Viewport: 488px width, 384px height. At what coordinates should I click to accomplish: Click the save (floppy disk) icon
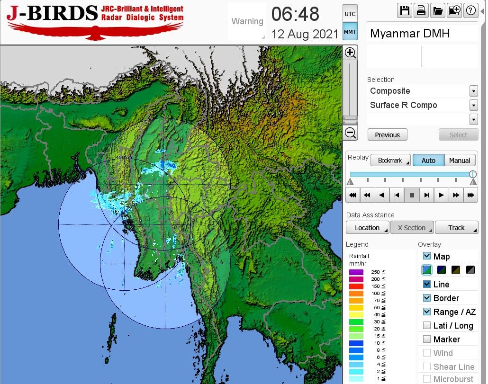click(405, 10)
